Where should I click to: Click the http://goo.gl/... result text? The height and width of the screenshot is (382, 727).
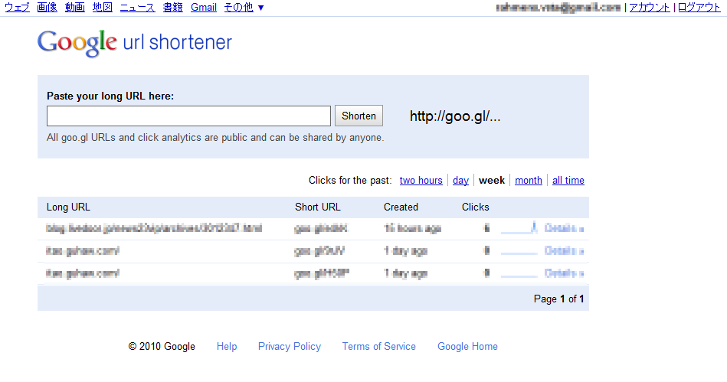(455, 116)
